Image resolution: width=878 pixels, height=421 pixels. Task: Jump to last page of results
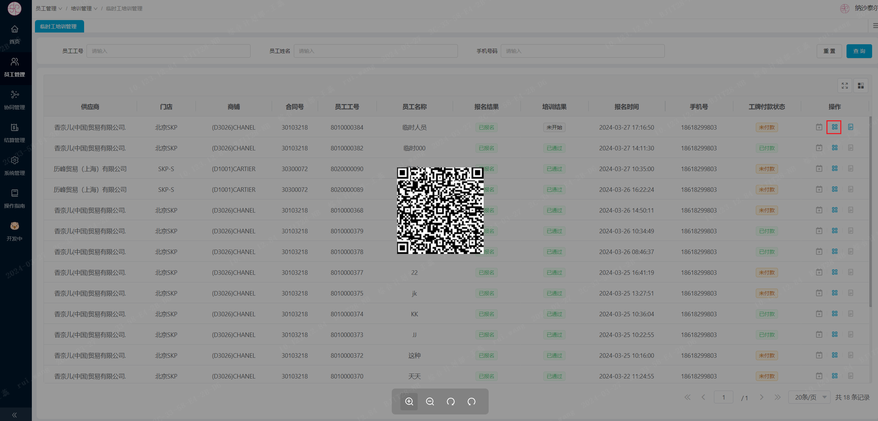click(x=777, y=397)
